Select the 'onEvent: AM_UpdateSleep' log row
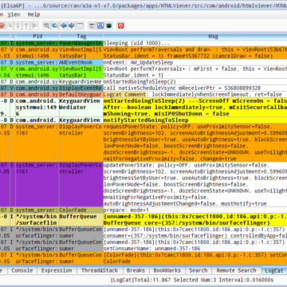 pos(195,62)
